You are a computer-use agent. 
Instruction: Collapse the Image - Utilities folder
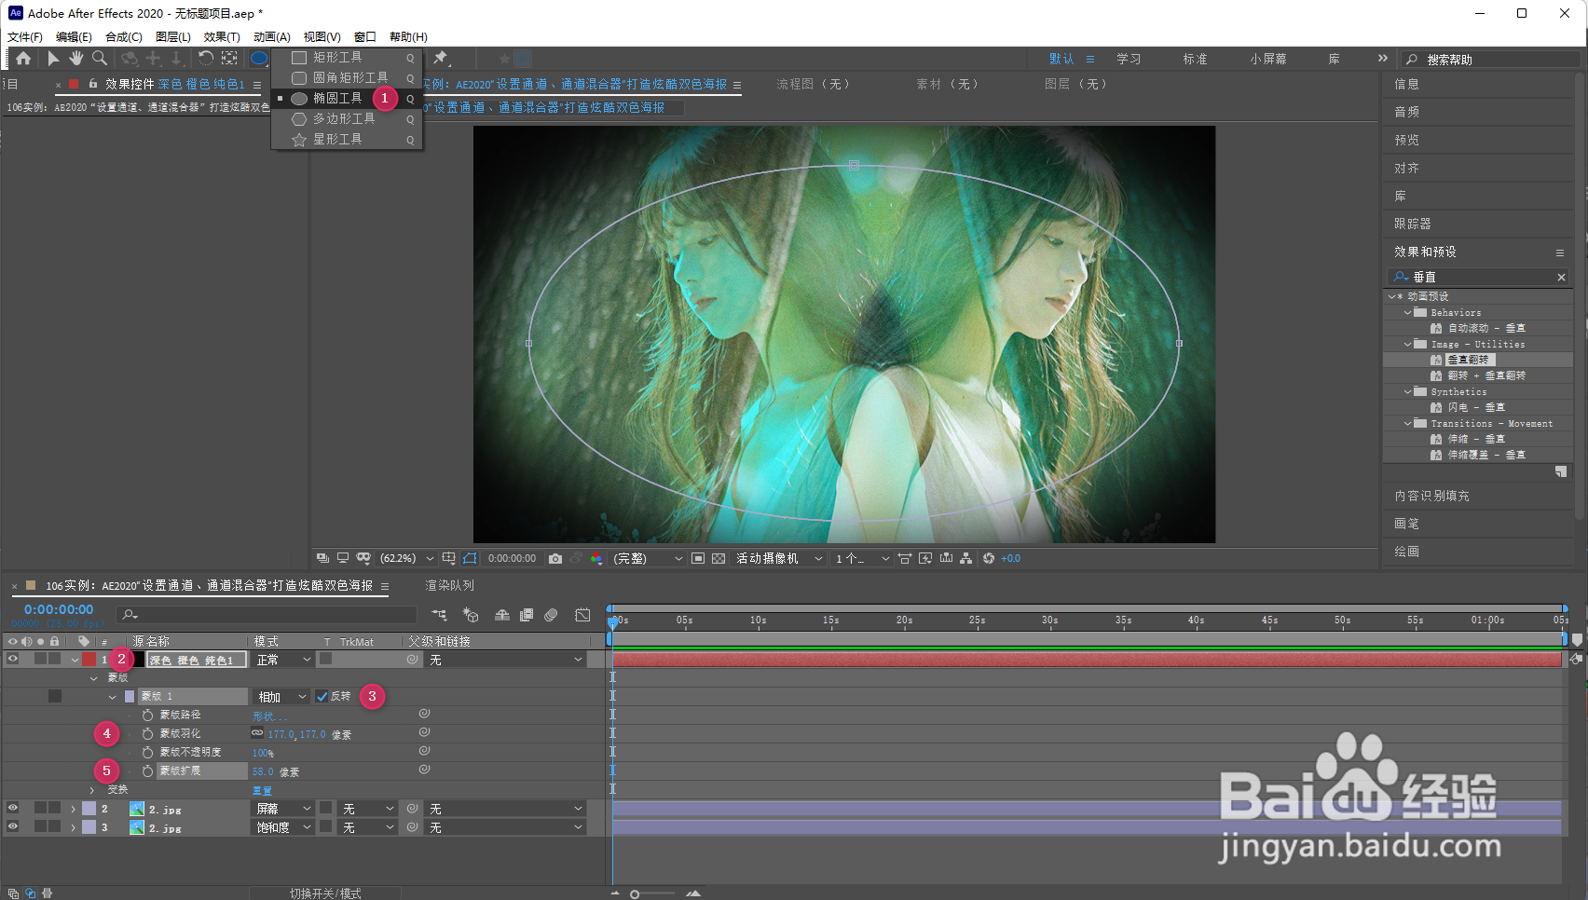(1408, 345)
